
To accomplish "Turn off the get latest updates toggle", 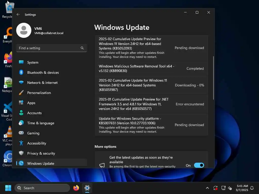I will click(x=199, y=165).
